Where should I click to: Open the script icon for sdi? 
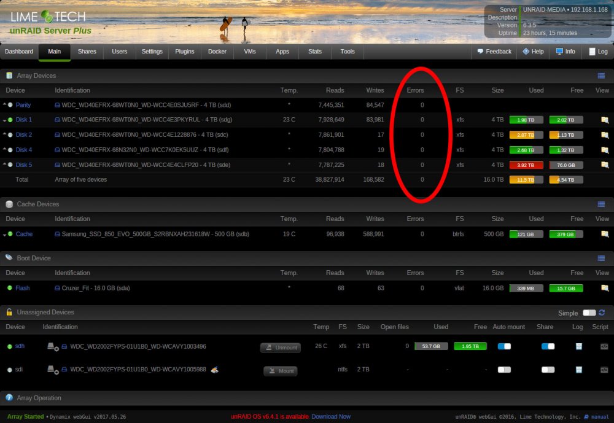coord(604,370)
